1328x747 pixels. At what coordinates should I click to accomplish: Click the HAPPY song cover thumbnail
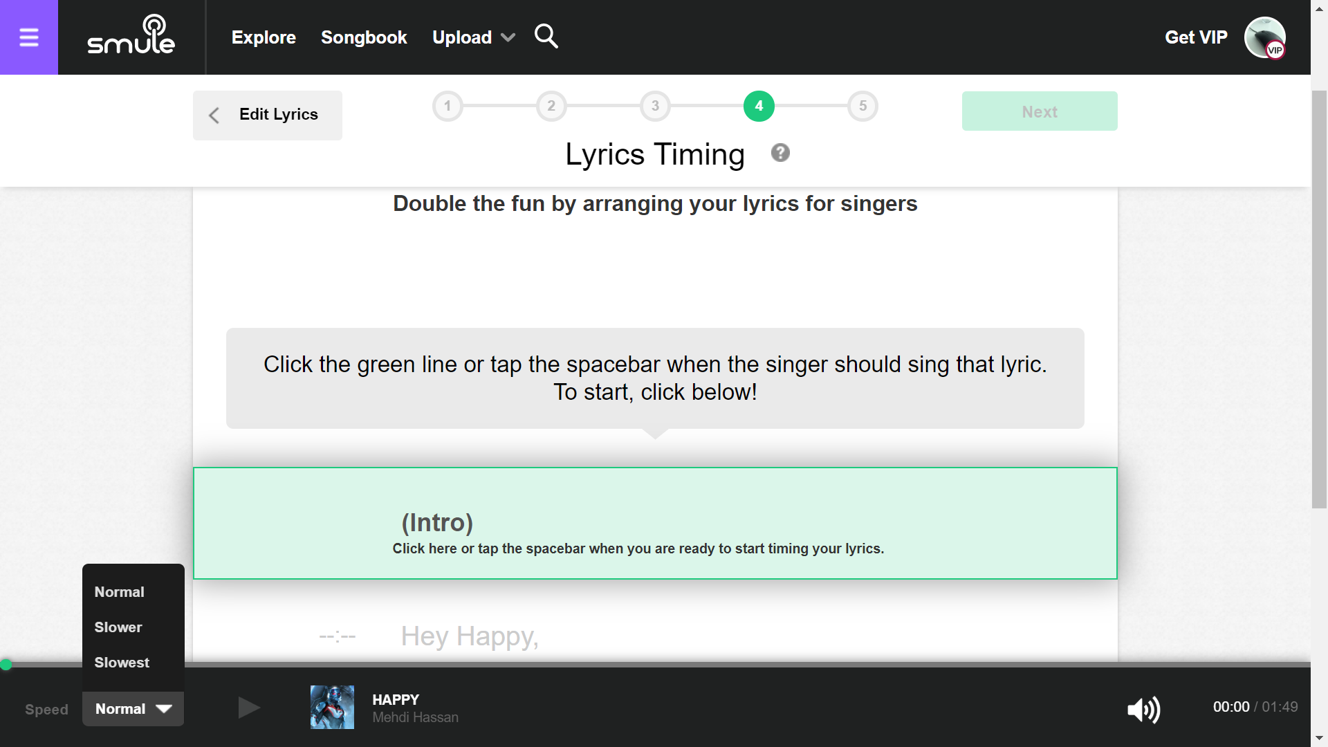point(332,707)
